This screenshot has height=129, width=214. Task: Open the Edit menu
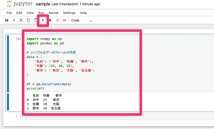coord(19,13)
